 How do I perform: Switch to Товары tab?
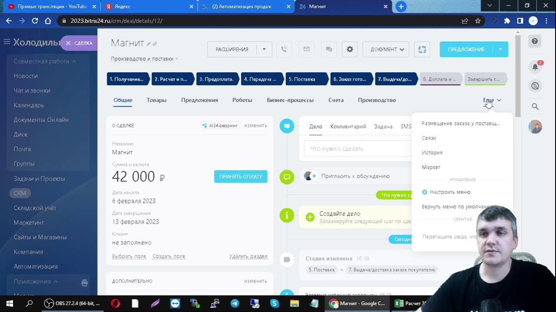pyautogui.click(x=156, y=100)
